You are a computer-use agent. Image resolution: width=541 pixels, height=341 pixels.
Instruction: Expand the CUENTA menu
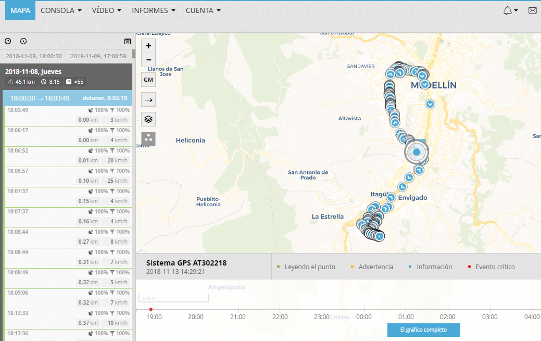pos(203,10)
